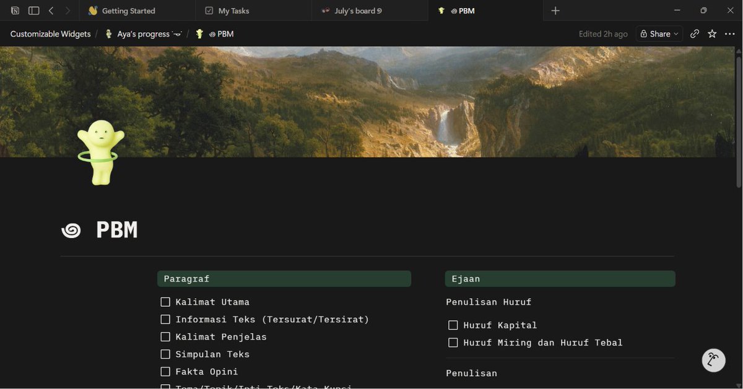Click the spiral icon beside PBM title
This screenshot has width=743, height=389.
click(71, 231)
